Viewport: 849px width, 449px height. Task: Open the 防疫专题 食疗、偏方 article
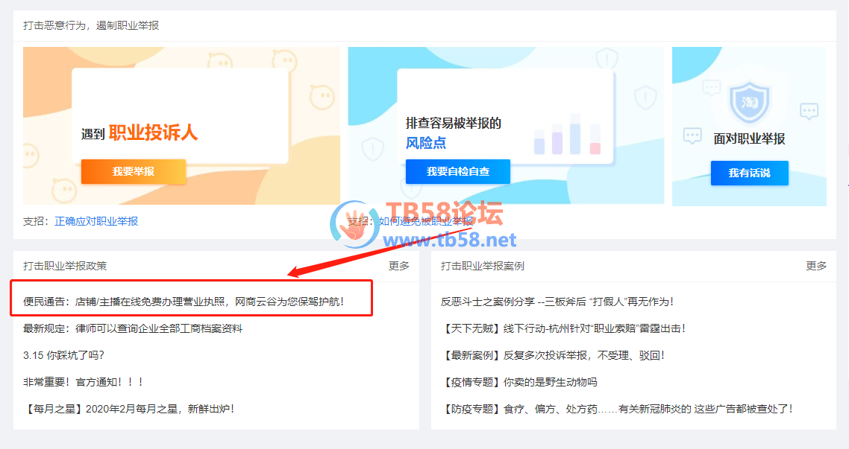point(616,409)
